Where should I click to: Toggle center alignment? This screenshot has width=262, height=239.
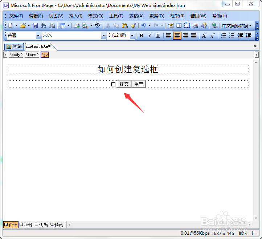[177, 36]
